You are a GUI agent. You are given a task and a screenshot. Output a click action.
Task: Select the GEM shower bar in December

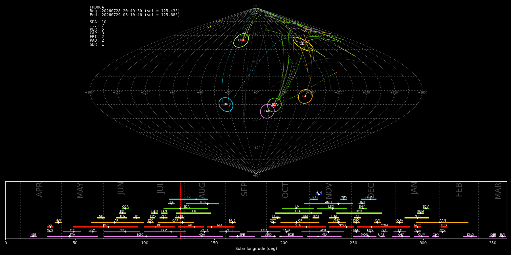[x=369, y=199]
